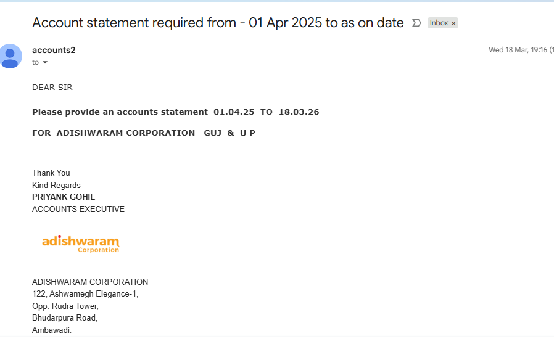Click the adishwaram Corporation logo image
Viewport: 554px width, 344px height.
[x=80, y=244]
